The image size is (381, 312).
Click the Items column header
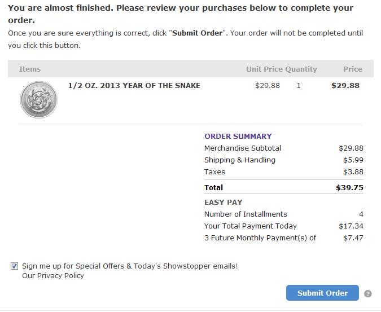point(30,69)
